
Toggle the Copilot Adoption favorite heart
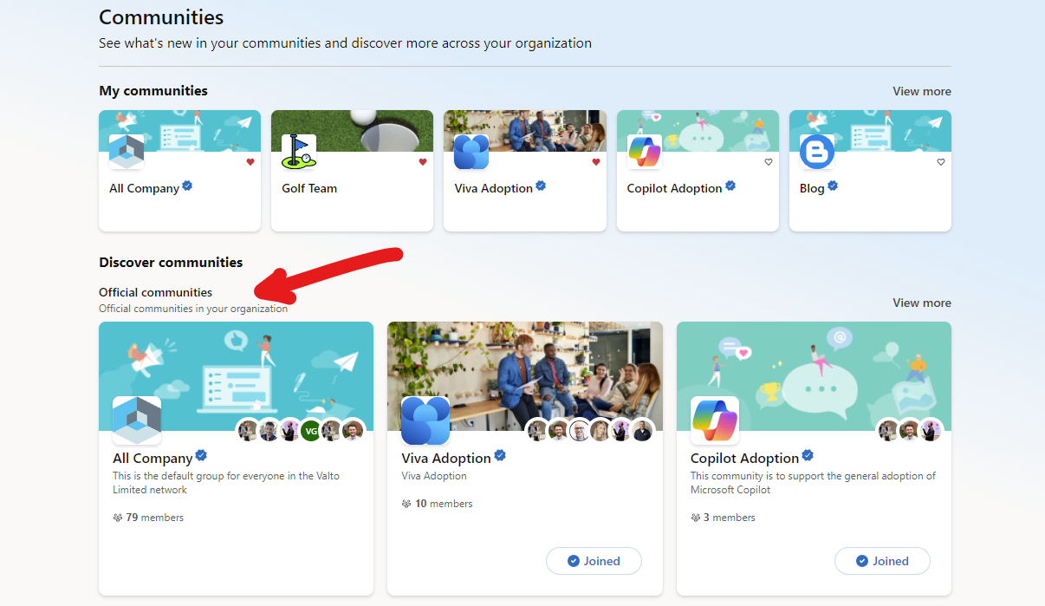[768, 162]
